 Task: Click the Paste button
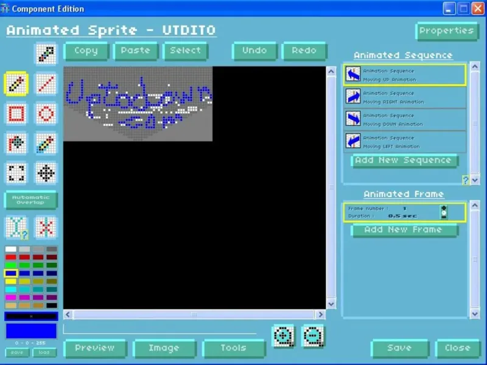pyautogui.click(x=136, y=51)
